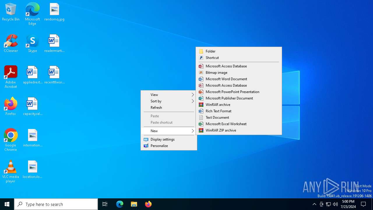Select the capacitysal... Word document icon
This screenshot has width=373, height=210.
[x=32, y=107]
